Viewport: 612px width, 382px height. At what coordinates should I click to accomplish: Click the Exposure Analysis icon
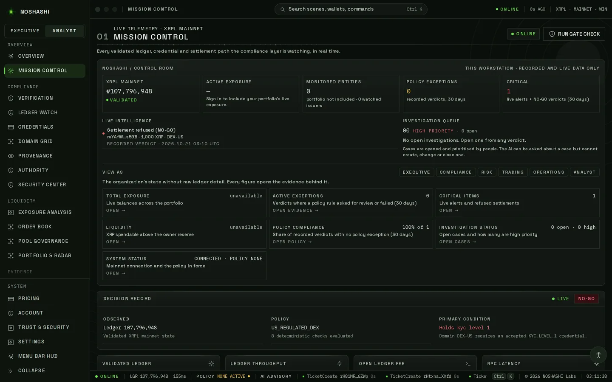pos(11,212)
